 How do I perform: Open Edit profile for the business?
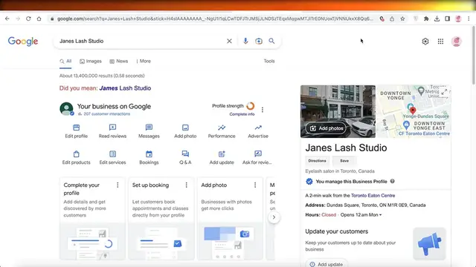[x=76, y=131]
